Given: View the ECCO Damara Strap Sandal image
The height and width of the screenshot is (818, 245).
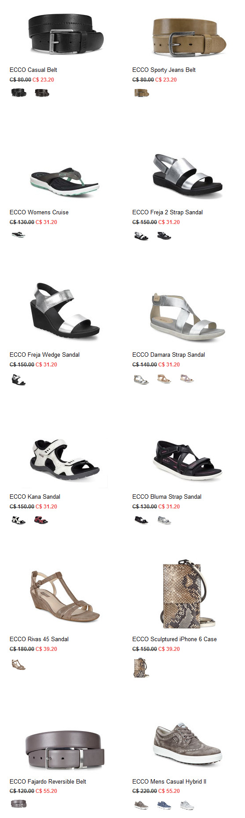Looking at the screenshot, I should point(187,316).
